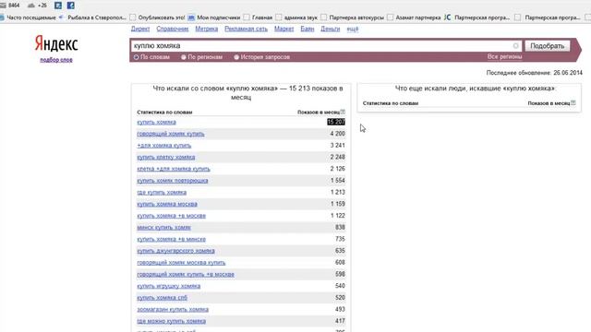Open bookmark Опубликовать это!
This screenshot has height=332, width=591.
tap(157, 18)
